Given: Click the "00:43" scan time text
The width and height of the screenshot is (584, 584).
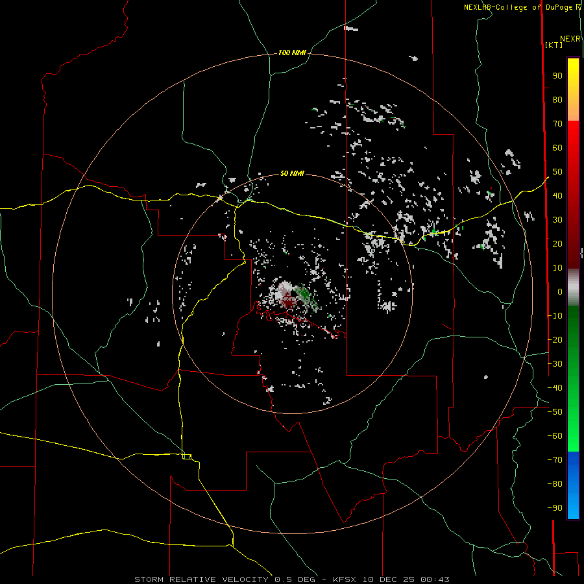Looking at the screenshot, I should click(x=435, y=579).
